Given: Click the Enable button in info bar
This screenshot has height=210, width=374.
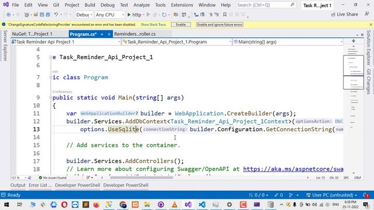Looking at the screenshot, I should click(181, 24).
